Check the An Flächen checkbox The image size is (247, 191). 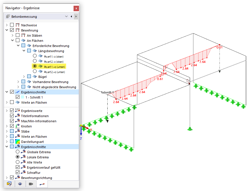pyautogui.click(x=18, y=40)
